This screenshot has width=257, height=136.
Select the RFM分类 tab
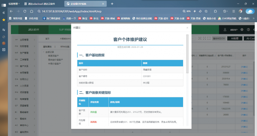pyautogui.click(x=65, y=47)
